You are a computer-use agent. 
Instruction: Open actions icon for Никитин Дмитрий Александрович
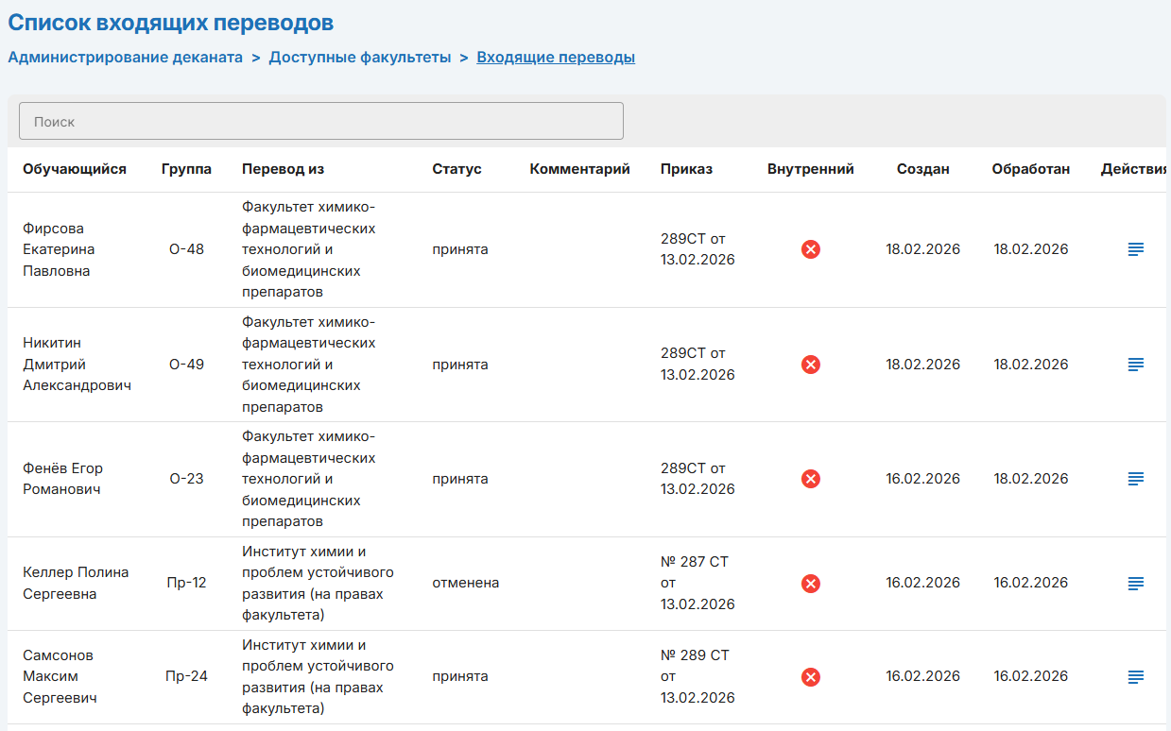[x=1136, y=365]
